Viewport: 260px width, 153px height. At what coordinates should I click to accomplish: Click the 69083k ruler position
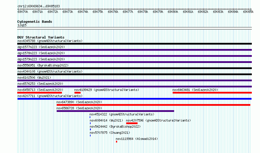[x=218, y=12]
